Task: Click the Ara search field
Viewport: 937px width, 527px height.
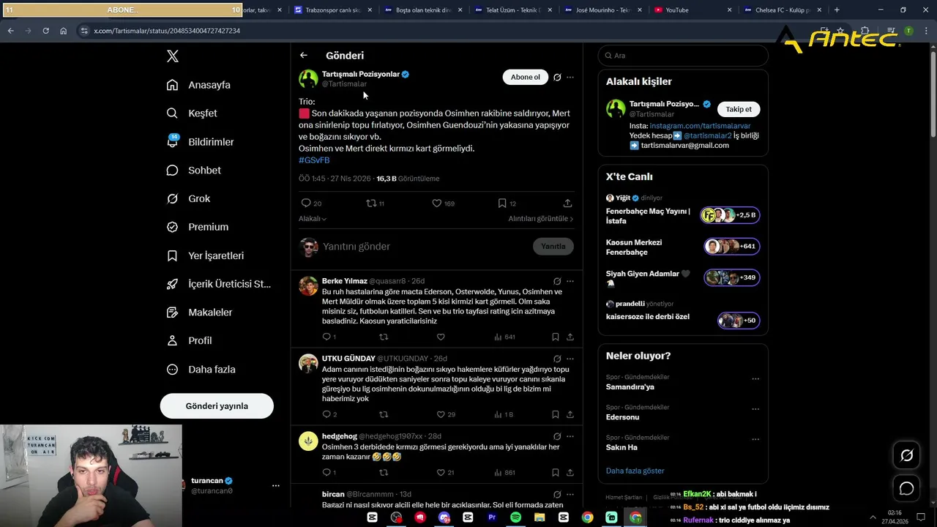Action: [683, 56]
